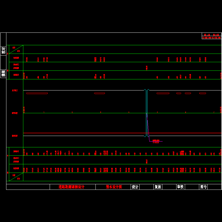Click the 设计 title block cell
Image resolution: width=222 pixels, height=222 pixels.
[x=135, y=187]
